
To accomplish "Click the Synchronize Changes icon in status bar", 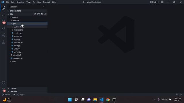I will [14, 95].
